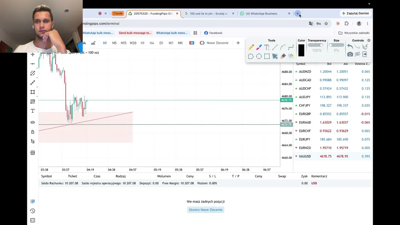The height and width of the screenshot is (225, 400).
Task: Open annotation panel settings gear
Action: (x=369, y=40)
